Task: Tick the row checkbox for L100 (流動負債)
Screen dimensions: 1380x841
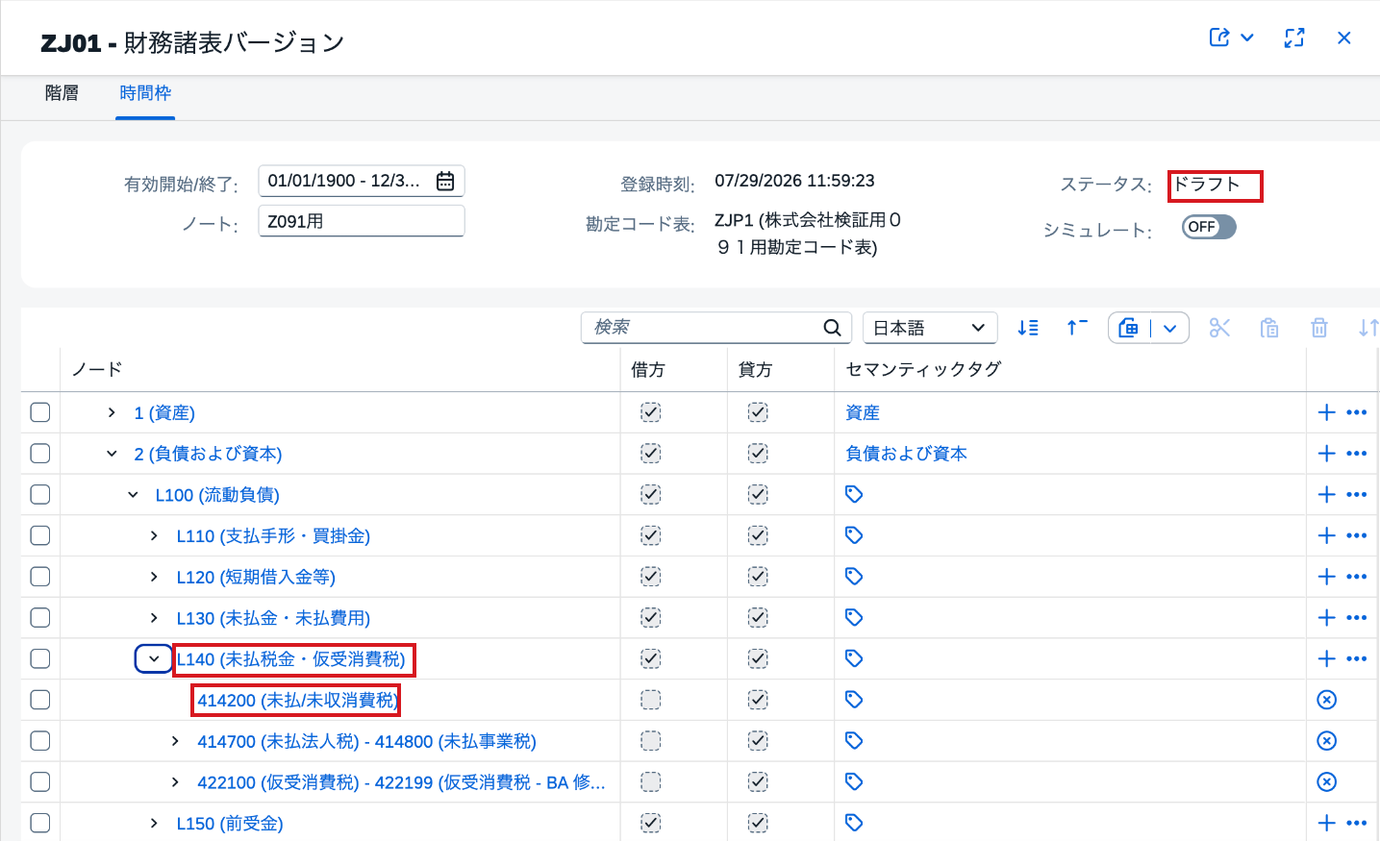Action: pos(40,494)
